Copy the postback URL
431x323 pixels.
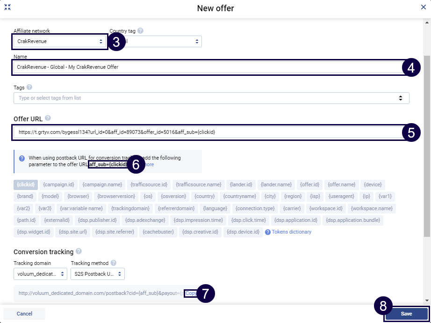tap(191, 294)
